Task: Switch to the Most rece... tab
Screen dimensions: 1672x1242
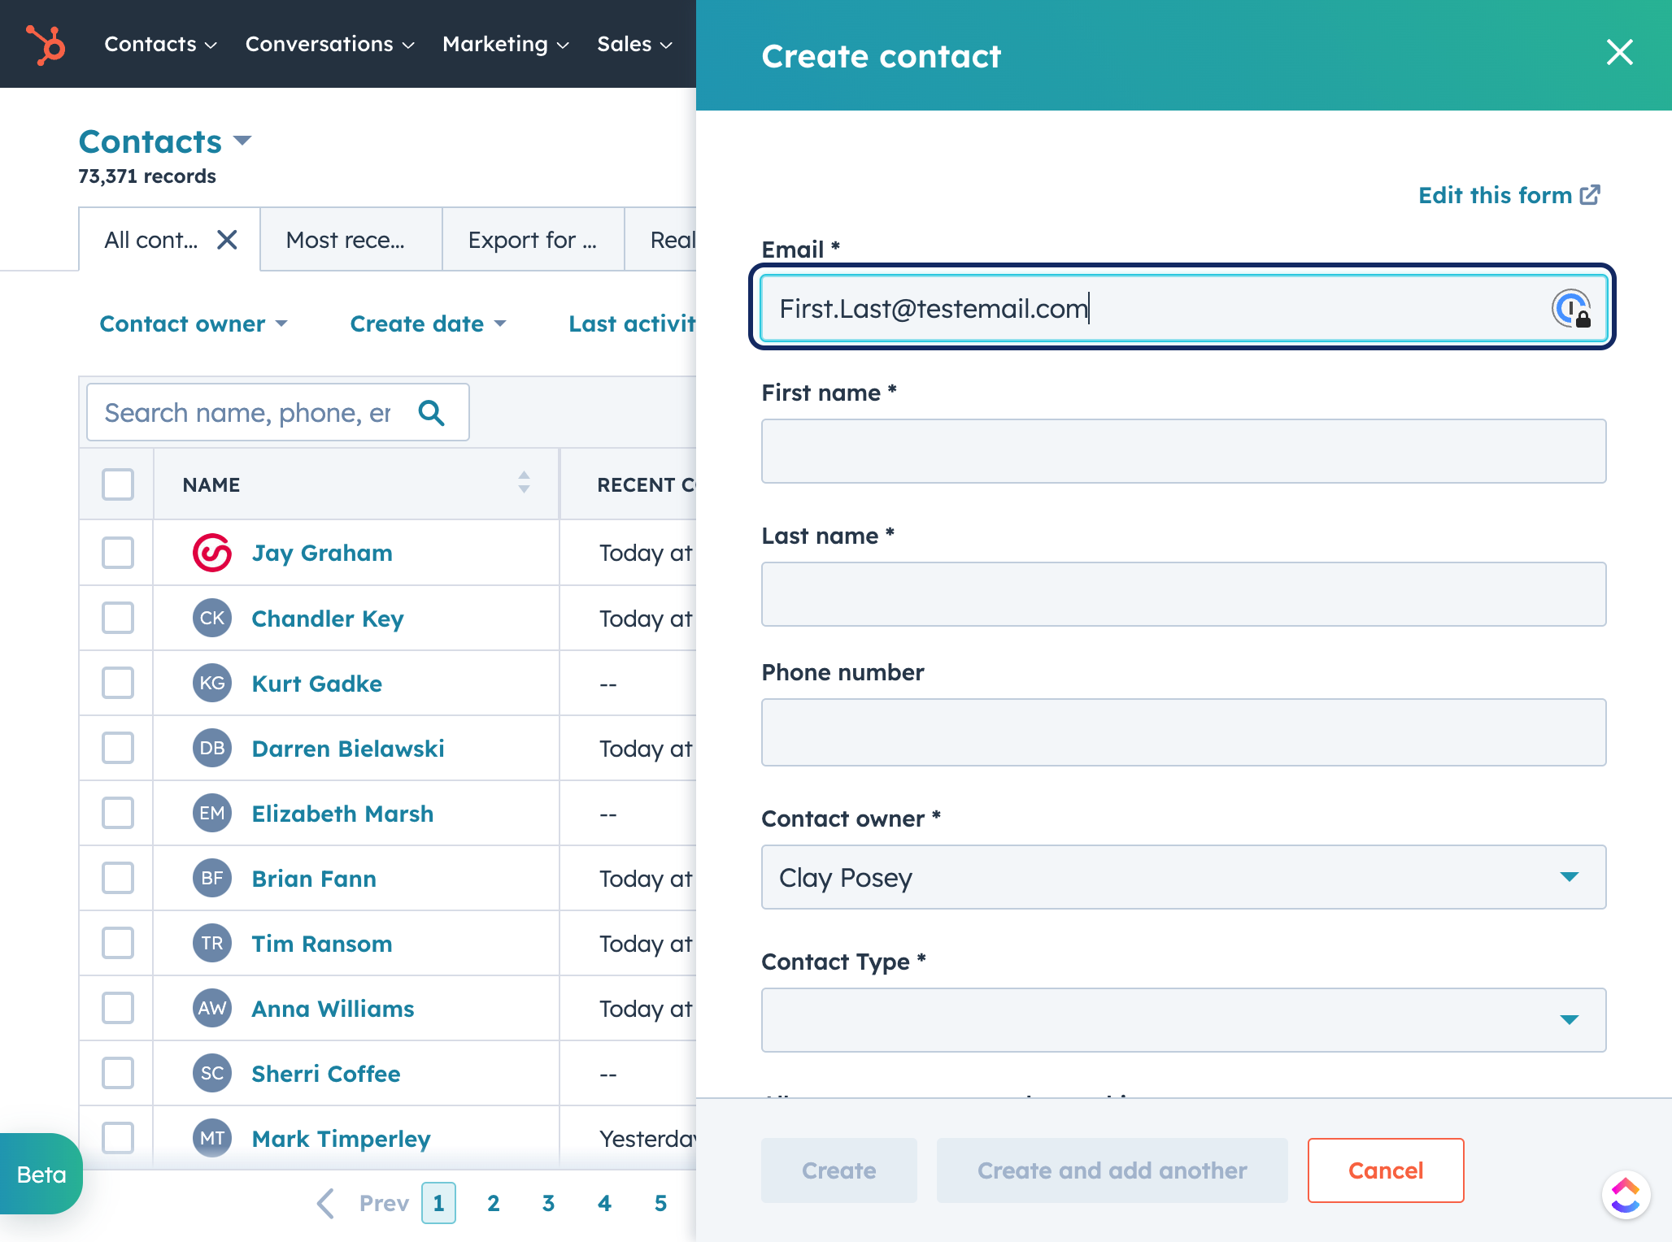Action: [351, 240]
